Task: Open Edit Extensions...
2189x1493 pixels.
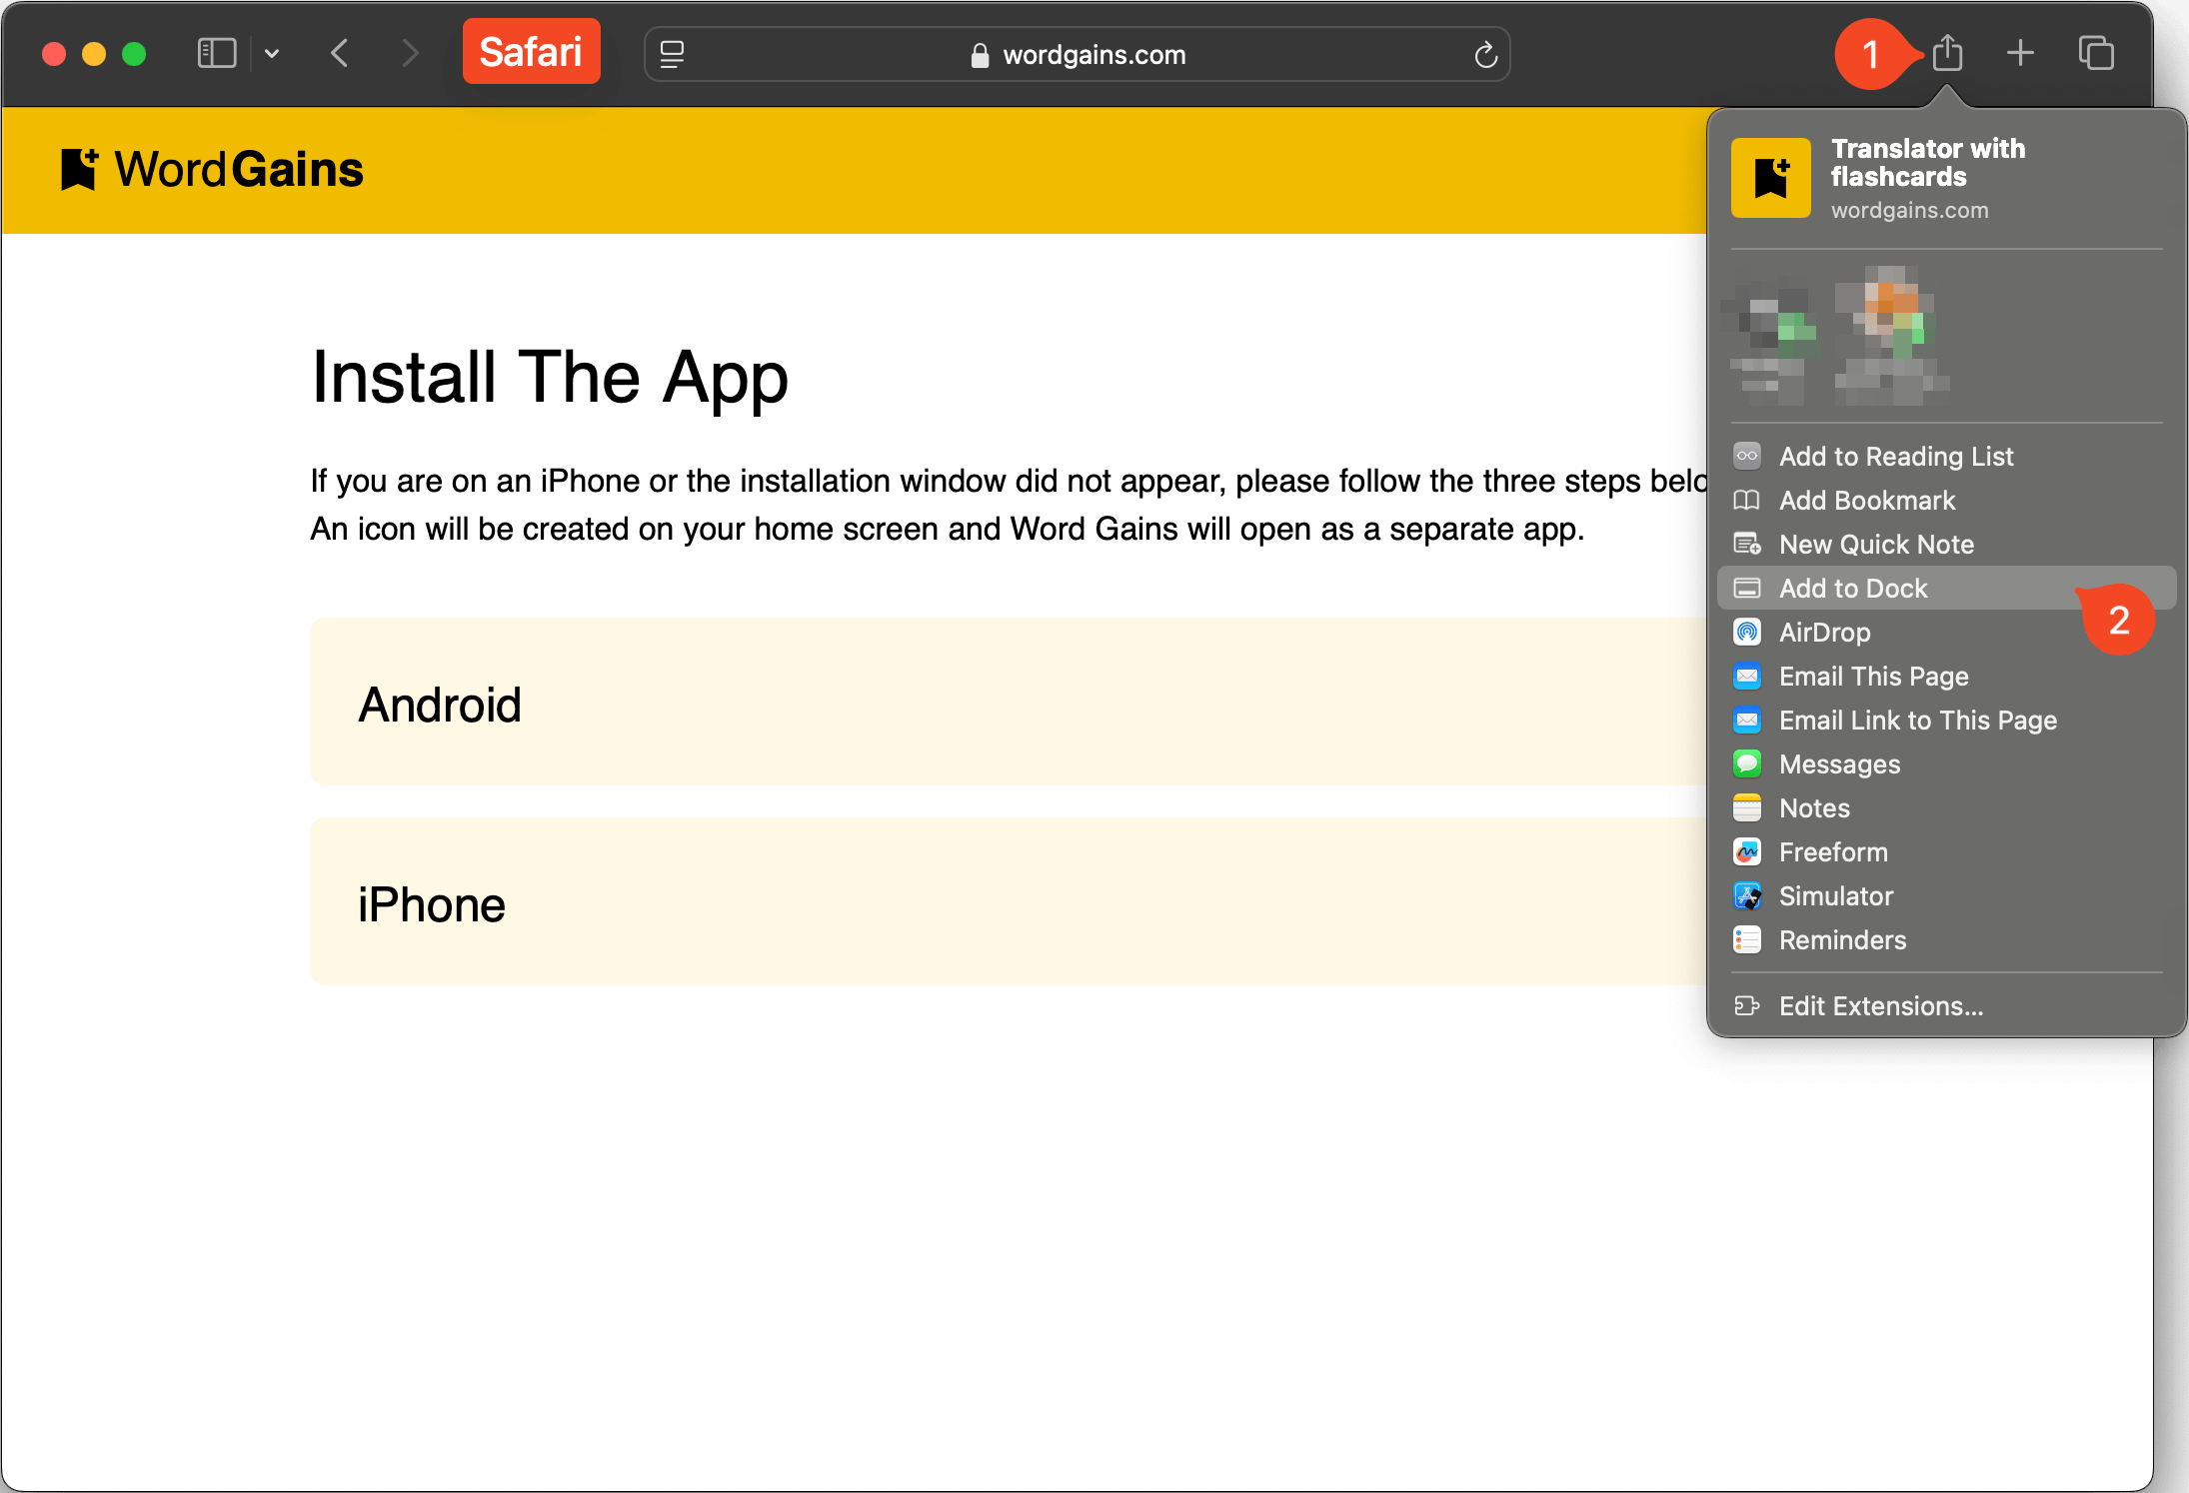Action: 1945,1005
